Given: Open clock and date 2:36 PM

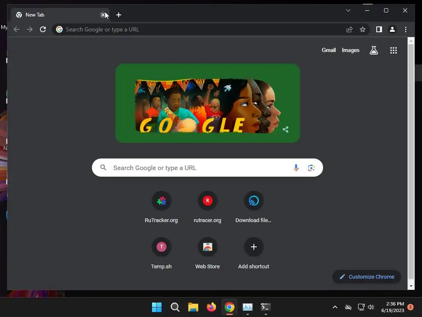Looking at the screenshot, I should (x=393, y=307).
